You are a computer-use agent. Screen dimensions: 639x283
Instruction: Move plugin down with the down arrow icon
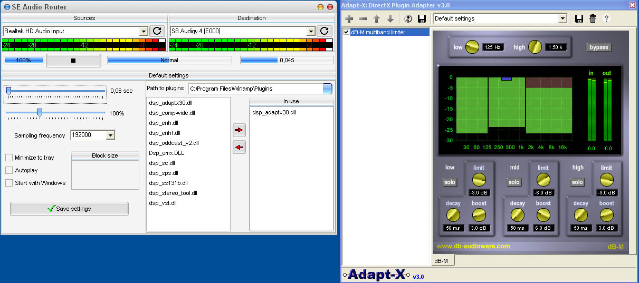point(390,19)
